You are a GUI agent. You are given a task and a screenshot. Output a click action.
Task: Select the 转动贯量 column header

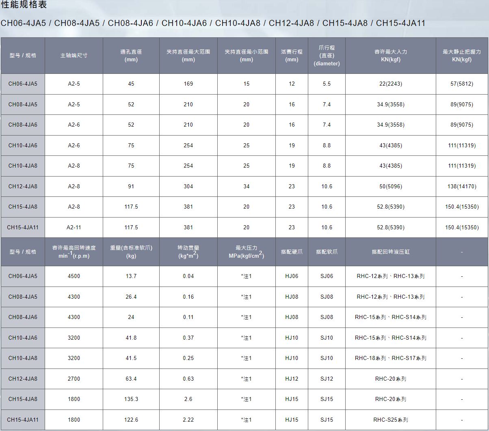pyautogui.click(x=188, y=252)
